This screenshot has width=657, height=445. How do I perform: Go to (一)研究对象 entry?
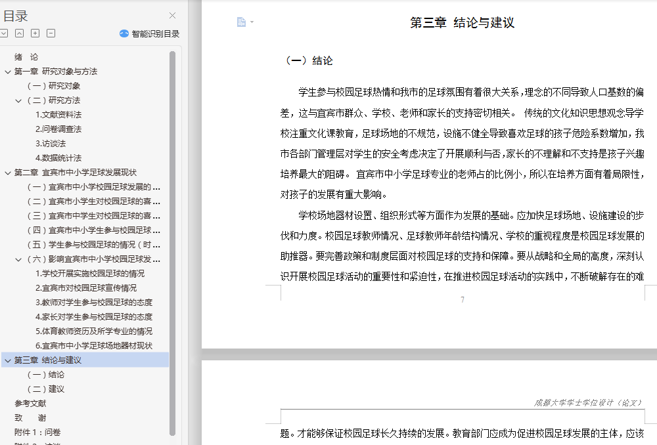click(x=54, y=86)
